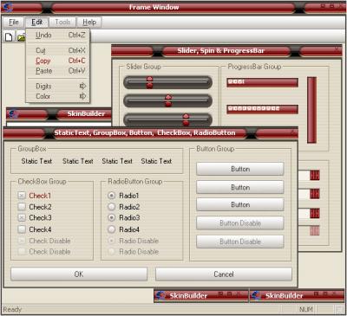
Task: Choose Cut from the Edit menu
Action: coord(58,50)
